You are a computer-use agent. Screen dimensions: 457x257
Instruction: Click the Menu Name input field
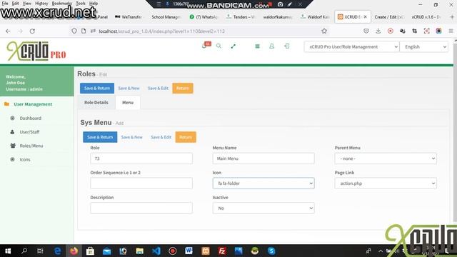coord(263,158)
